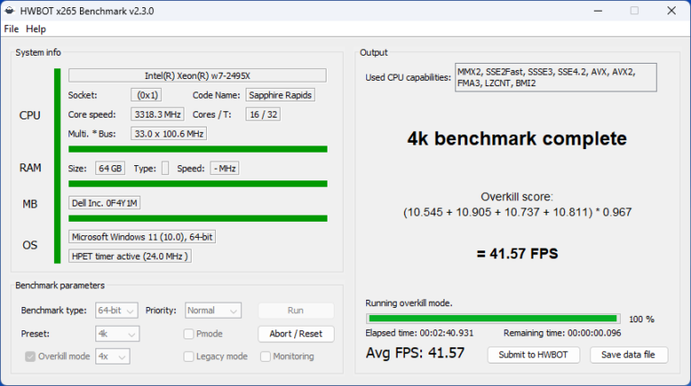
Task: Open the Help menu
Action: click(36, 29)
